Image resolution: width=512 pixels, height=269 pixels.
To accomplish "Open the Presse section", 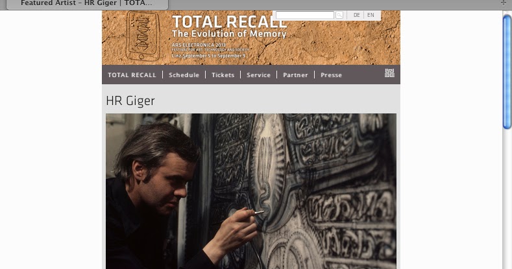I will pos(331,75).
